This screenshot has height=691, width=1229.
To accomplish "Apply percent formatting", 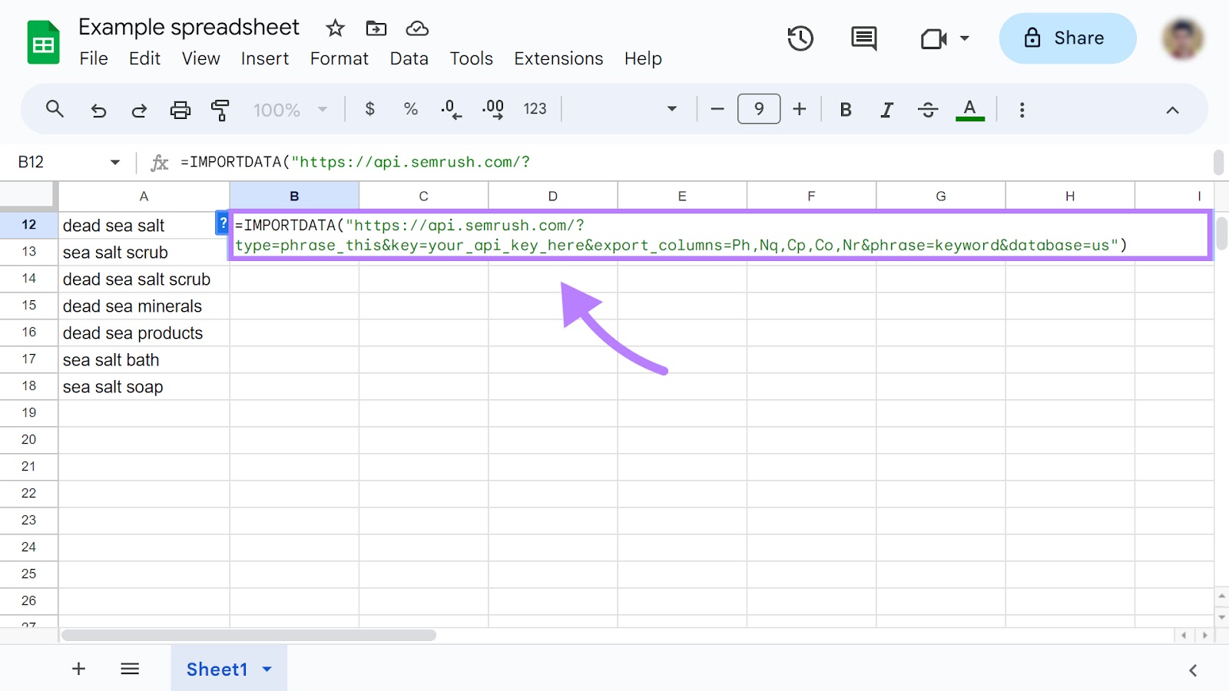I will (409, 109).
